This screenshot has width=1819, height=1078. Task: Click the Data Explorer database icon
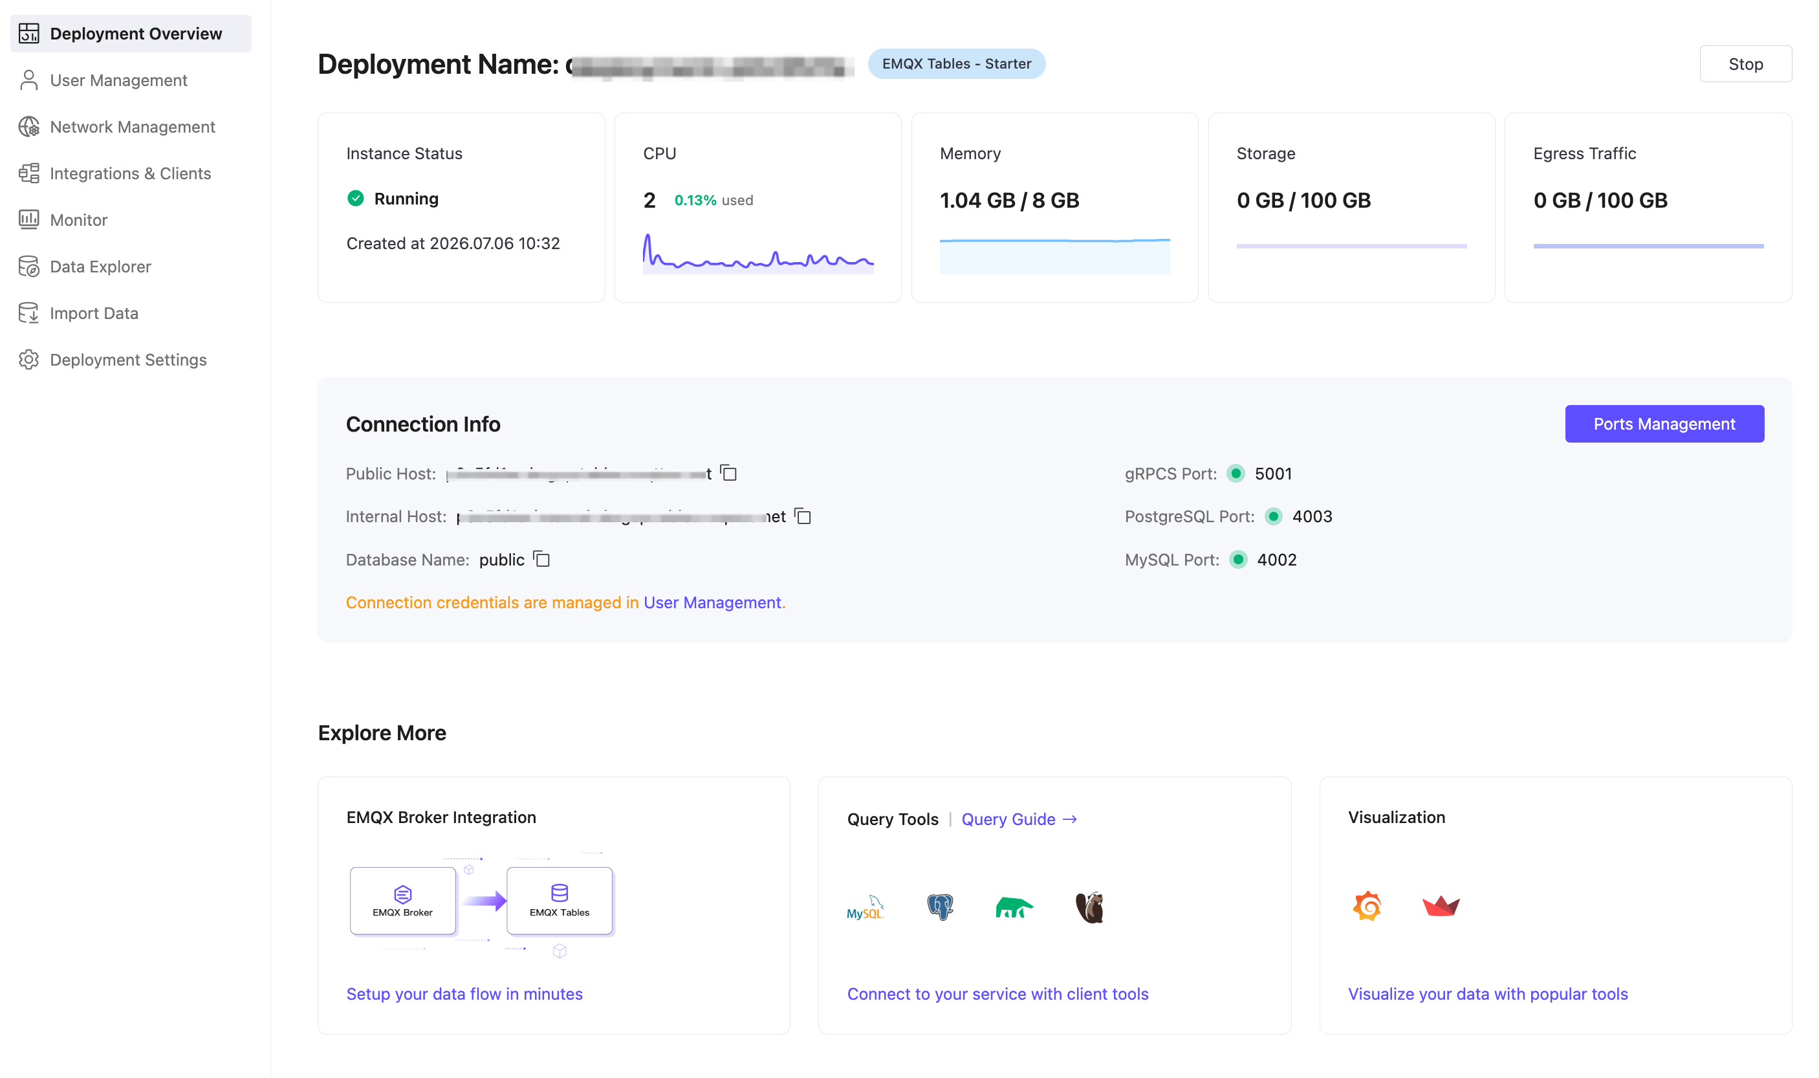29,267
